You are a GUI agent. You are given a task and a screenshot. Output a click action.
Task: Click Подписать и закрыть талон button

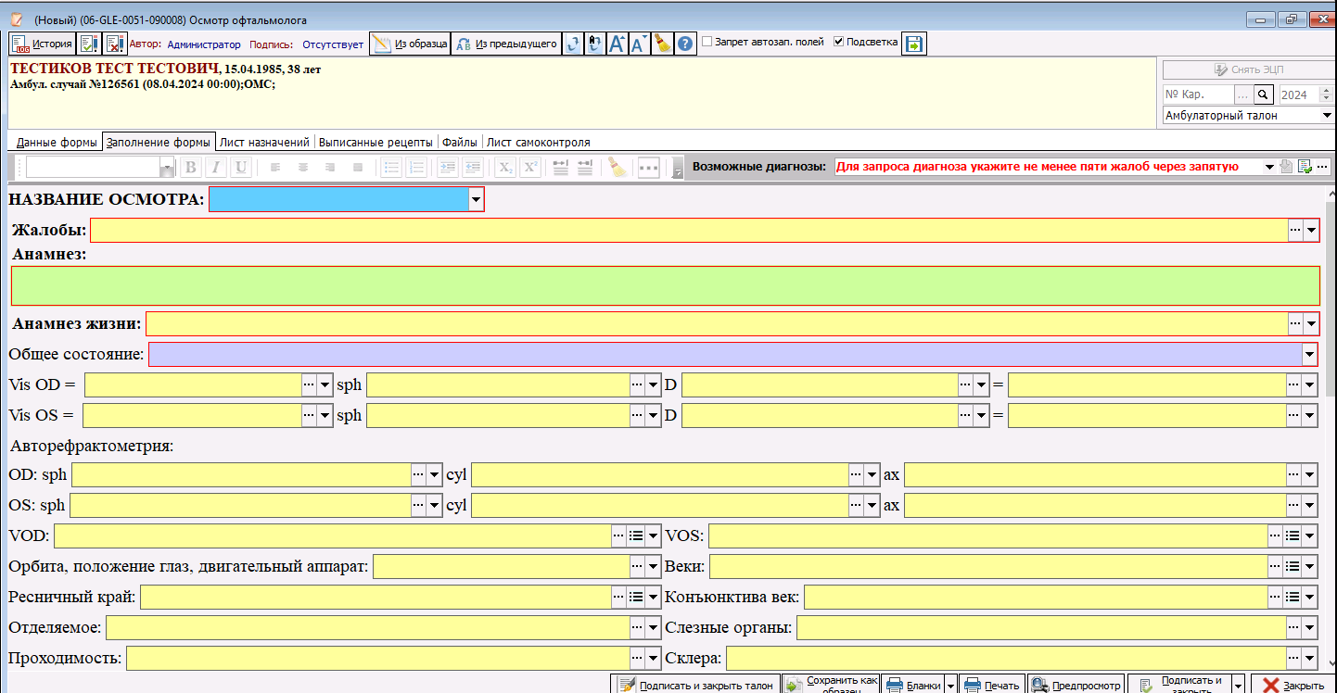(x=695, y=685)
